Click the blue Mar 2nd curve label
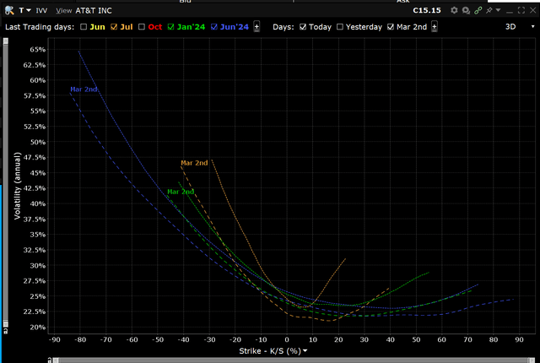 tap(84, 89)
